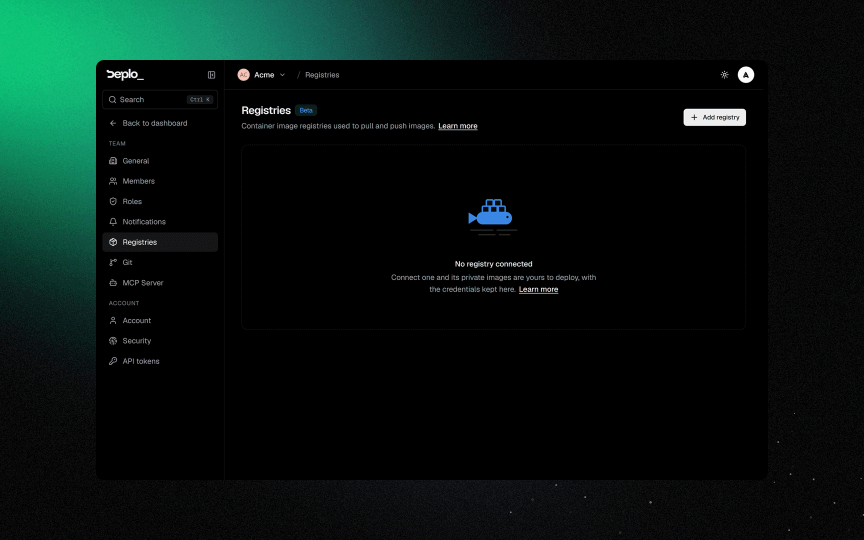Click the Acme team name

click(264, 75)
